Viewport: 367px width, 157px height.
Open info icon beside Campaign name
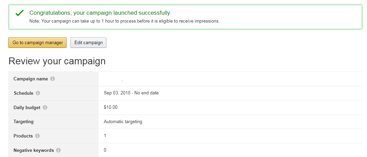pos(53,79)
